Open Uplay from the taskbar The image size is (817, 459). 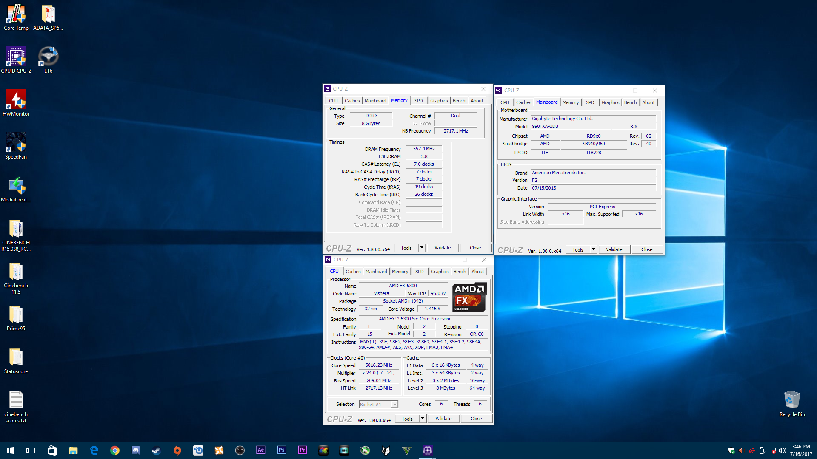(198, 450)
